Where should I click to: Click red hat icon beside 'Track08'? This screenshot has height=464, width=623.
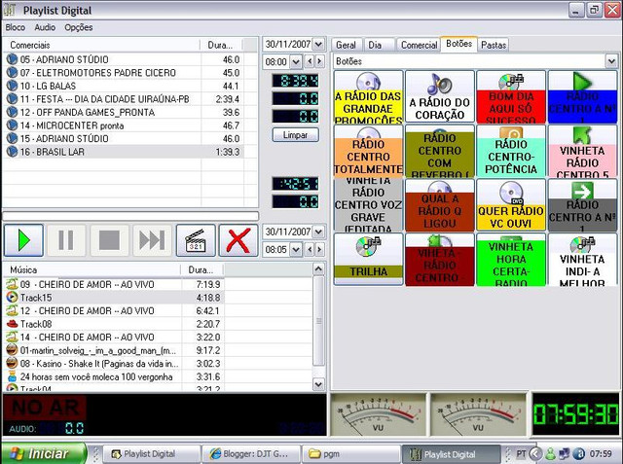tap(12, 324)
